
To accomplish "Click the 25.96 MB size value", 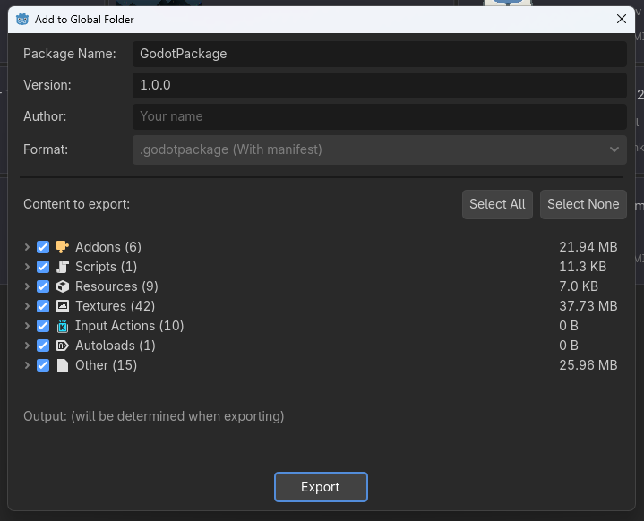I will [x=588, y=365].
